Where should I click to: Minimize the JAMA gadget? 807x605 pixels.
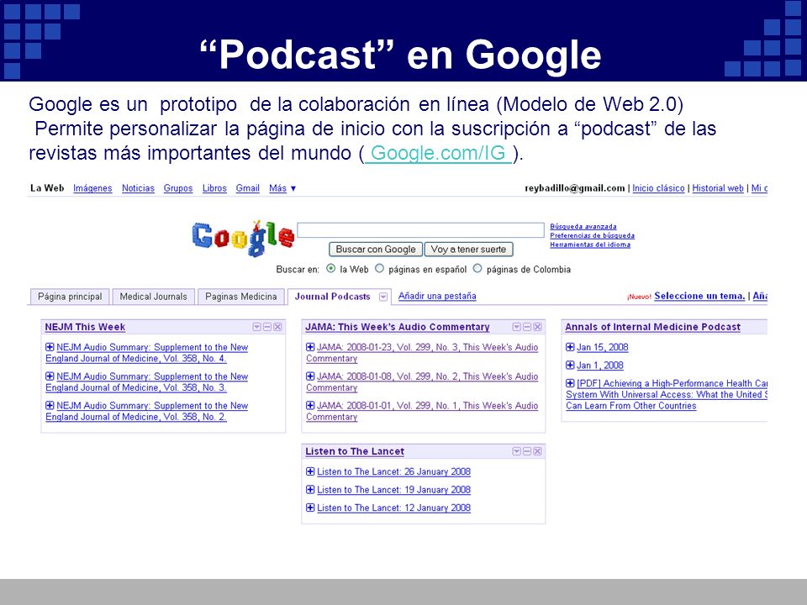(527, 327)
